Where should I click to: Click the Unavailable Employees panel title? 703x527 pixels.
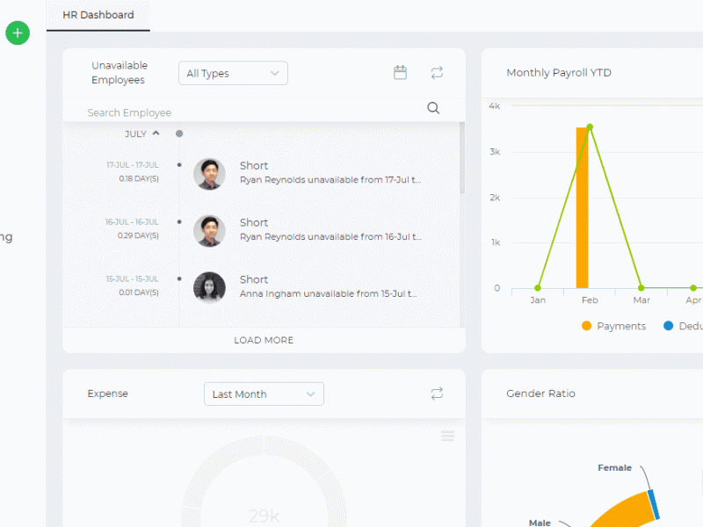pos(120,73)
